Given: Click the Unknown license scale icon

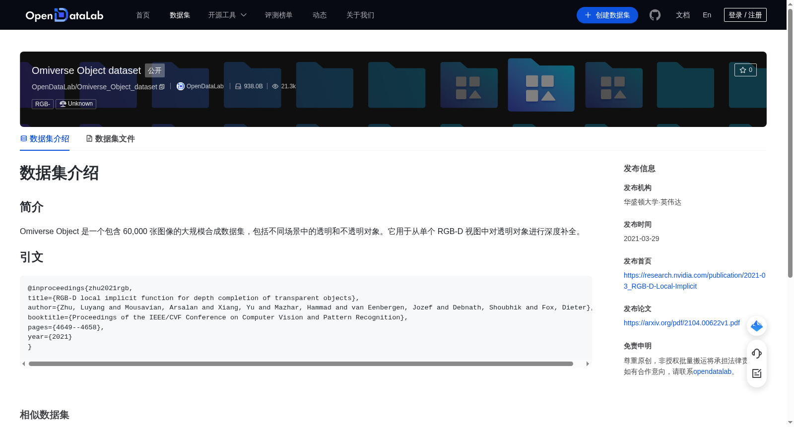Looking at the screenshot, I should pos(63,104).
